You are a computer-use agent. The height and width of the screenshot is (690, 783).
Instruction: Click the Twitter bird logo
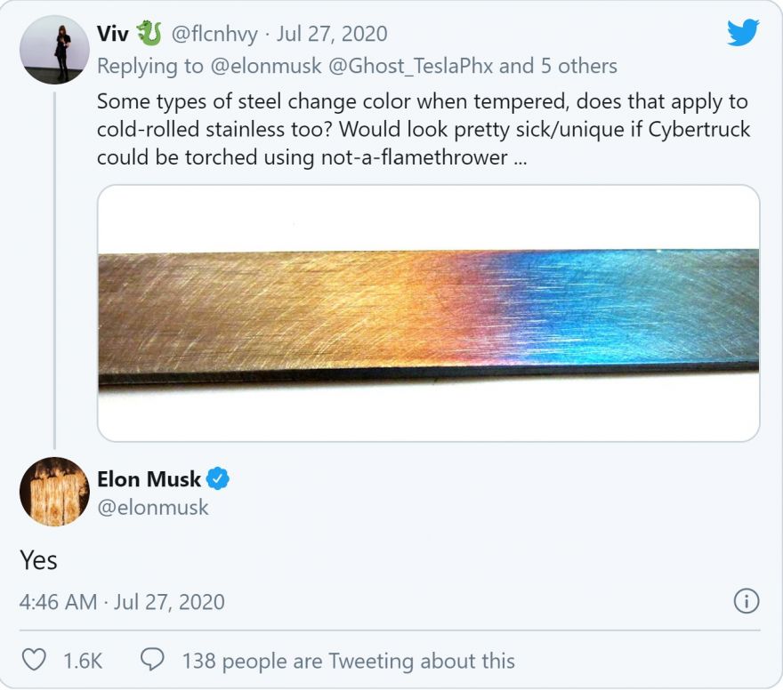click(x=743, y=32)
